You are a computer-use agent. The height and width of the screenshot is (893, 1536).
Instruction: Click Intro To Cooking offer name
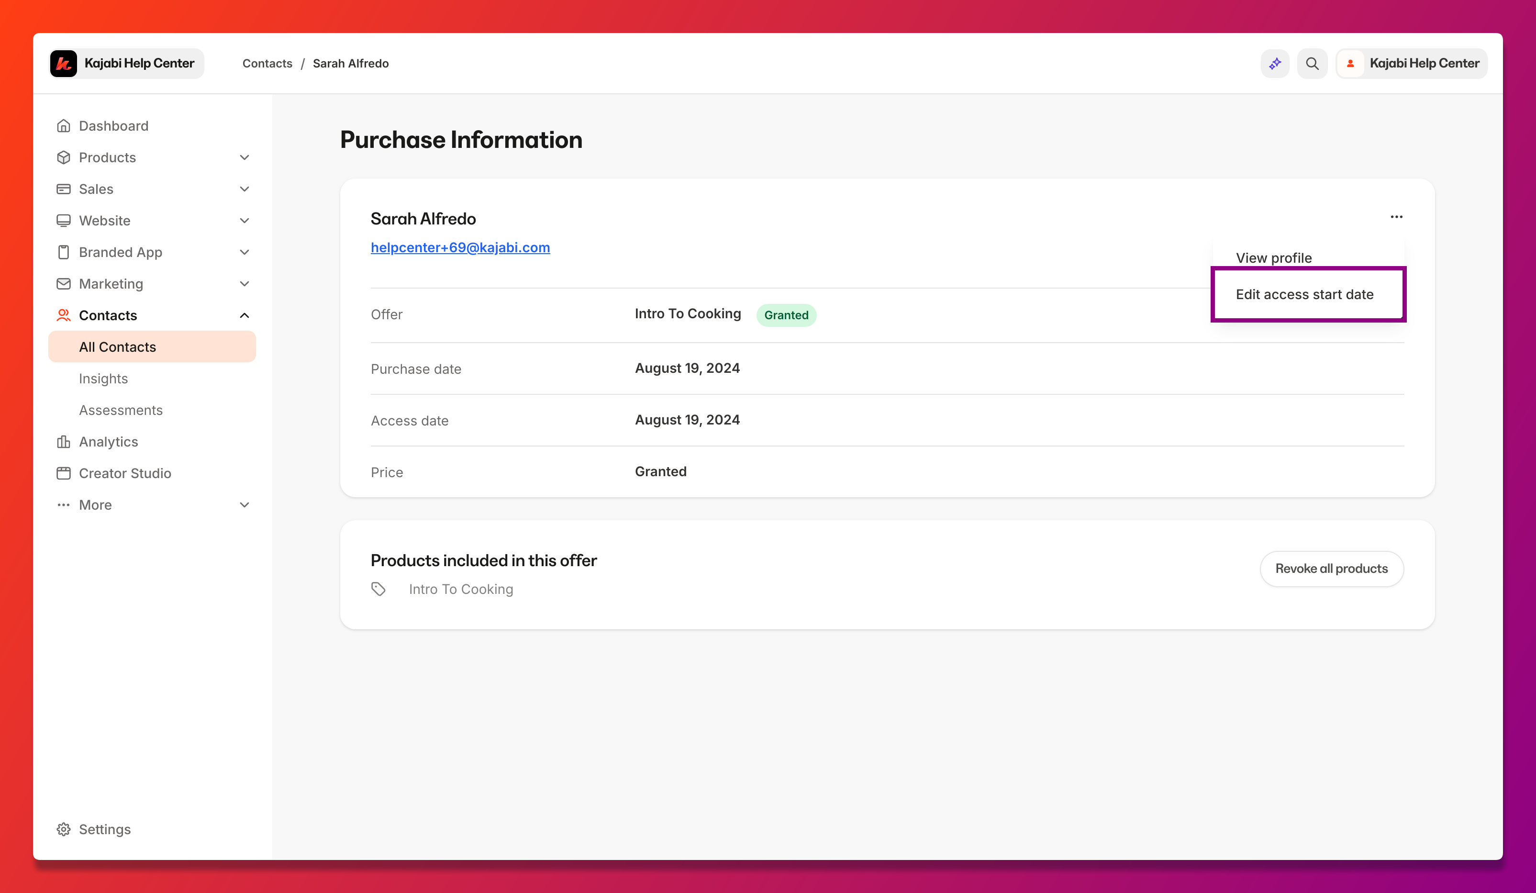point(688,313)
